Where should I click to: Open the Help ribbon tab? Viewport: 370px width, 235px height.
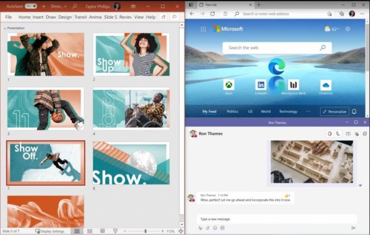click(151, 17)
